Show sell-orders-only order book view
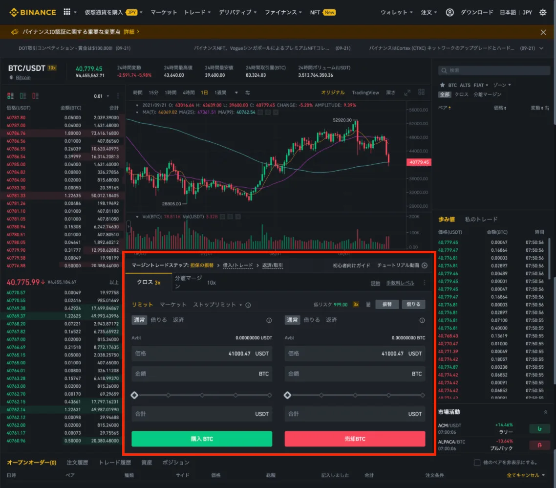556x488 pixels. (x=36, y=96)
